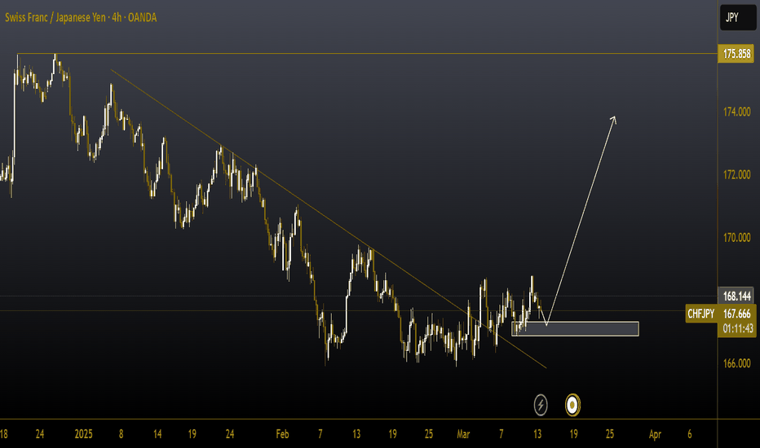
Task: Click the 01:11:43 countdown timer
Action: [737, 329]
